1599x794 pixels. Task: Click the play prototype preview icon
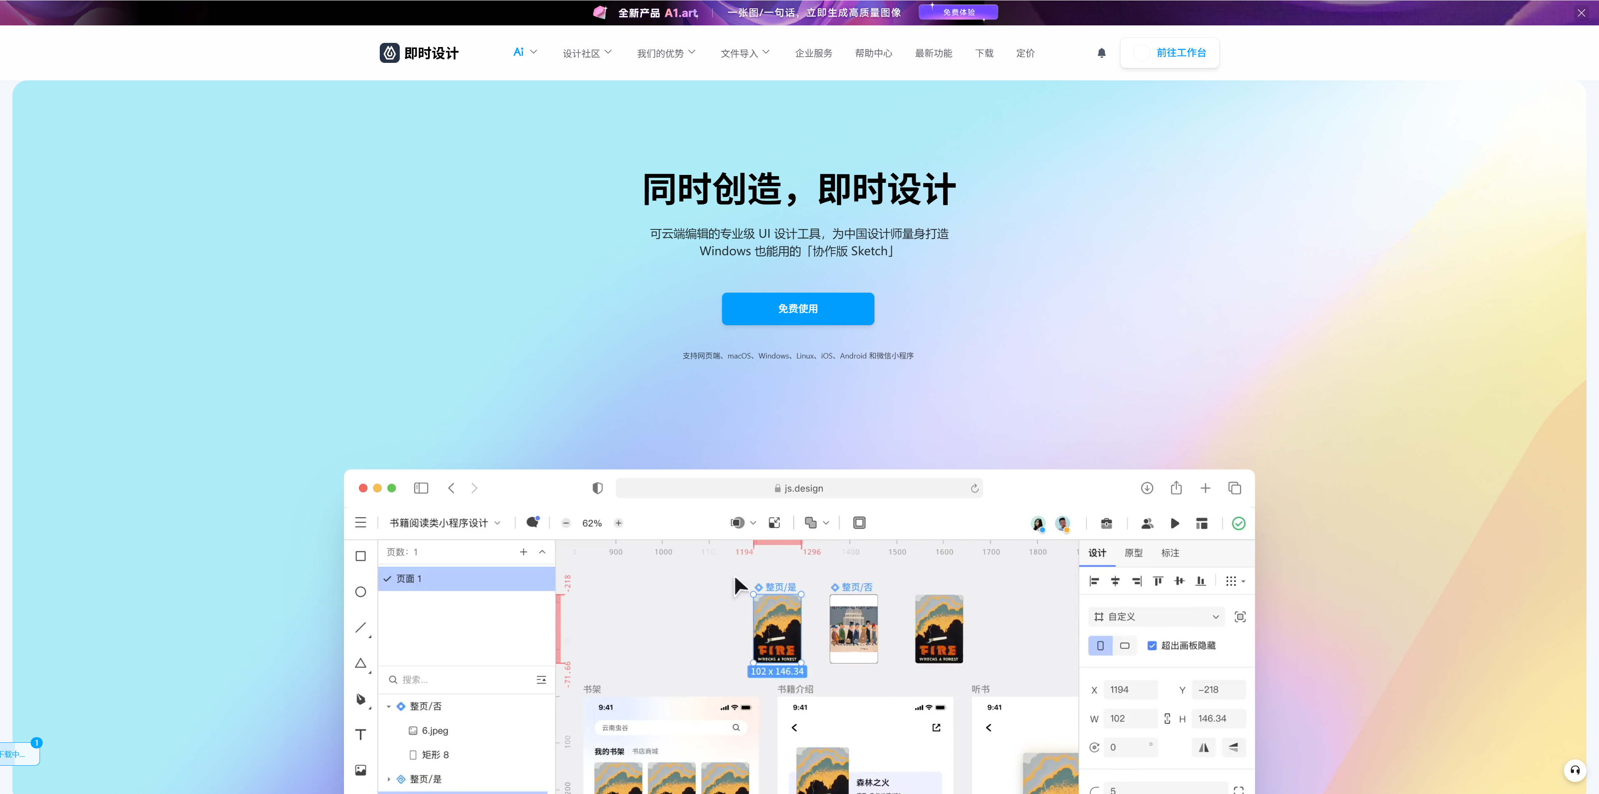click(1174, 523)
